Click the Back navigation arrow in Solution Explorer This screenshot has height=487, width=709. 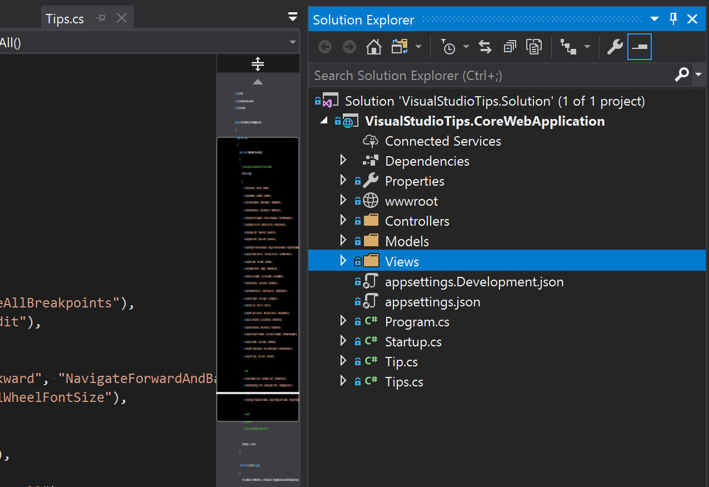(325, 47)
